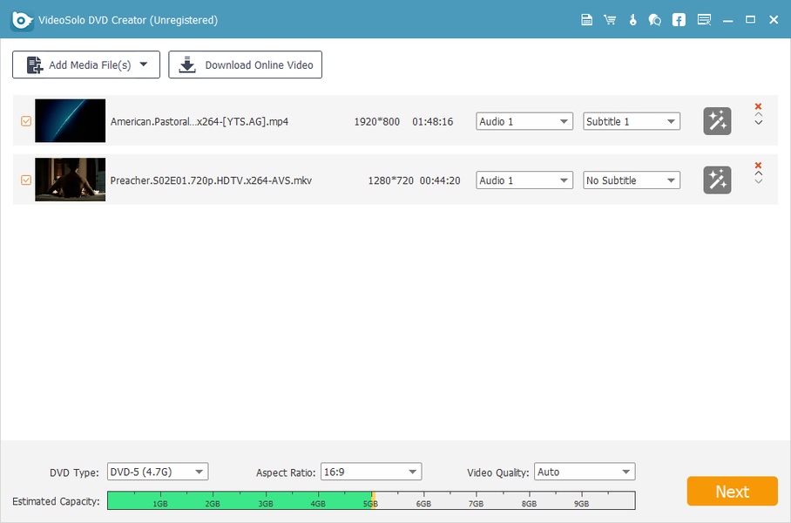This screenshot has width=791, height=523.
Task: Open Subtitle 1 dropdown for American.Pastoral
Action: (x=631, y=121)
